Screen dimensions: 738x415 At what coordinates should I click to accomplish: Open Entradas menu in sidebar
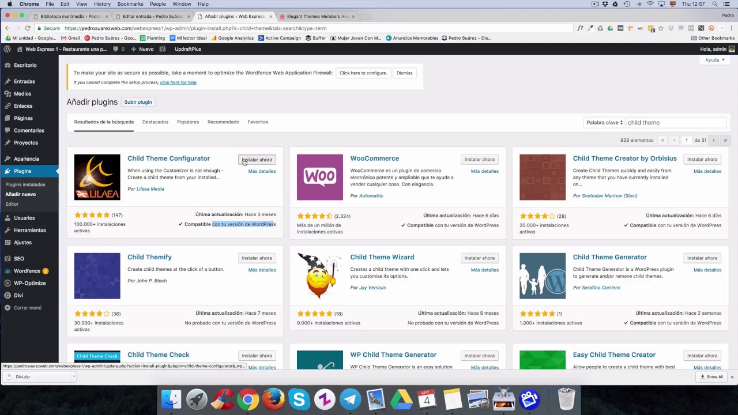[x=24, y=81]
